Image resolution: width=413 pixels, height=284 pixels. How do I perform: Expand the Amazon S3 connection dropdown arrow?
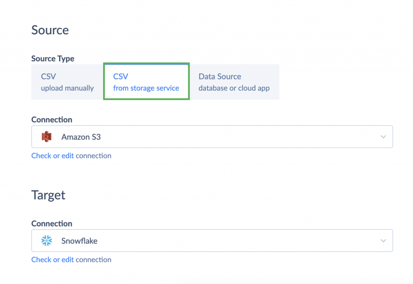pos(383,137)
